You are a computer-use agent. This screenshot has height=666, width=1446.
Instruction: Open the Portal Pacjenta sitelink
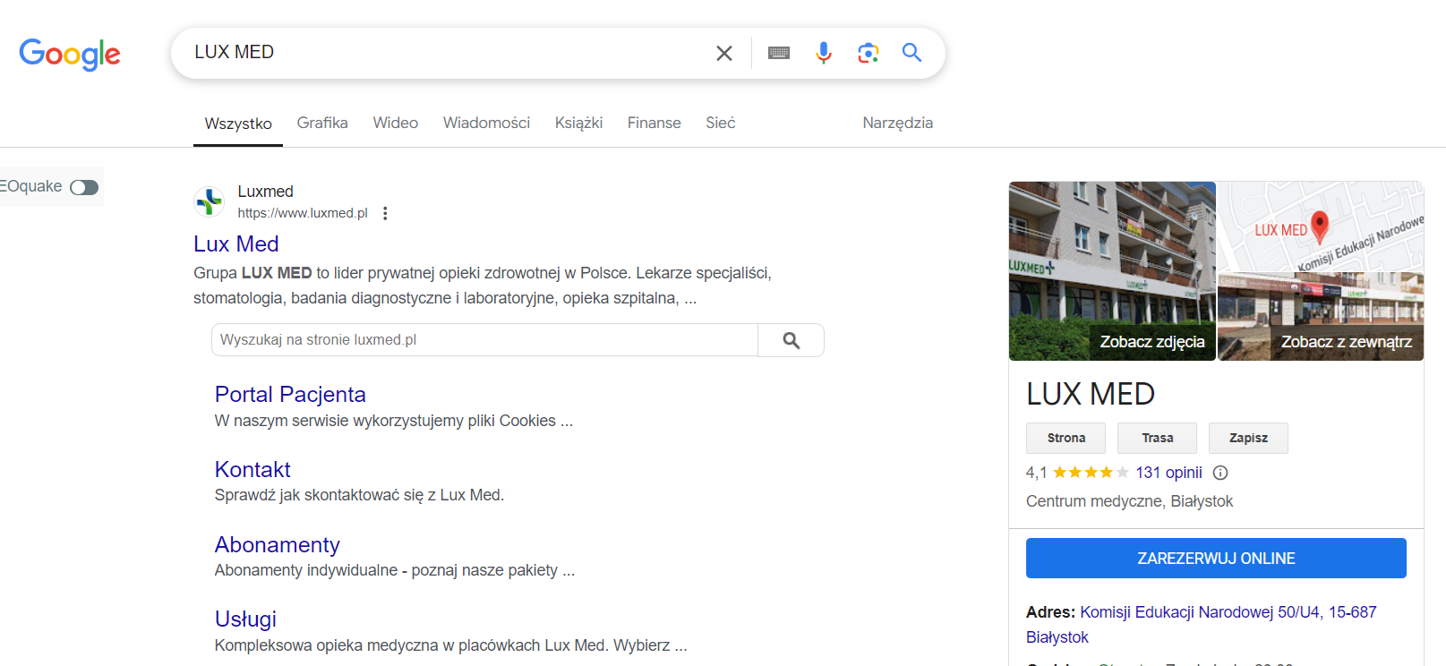click(x=290, y=394)
